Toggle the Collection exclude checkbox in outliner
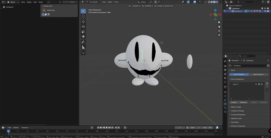The image size is (271, 138). [262, 8]
